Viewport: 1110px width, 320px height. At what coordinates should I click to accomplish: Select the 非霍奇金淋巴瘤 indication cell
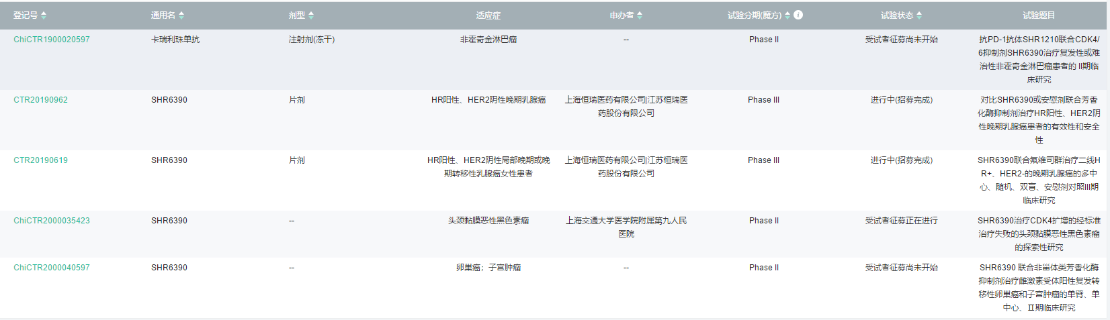coord(488,40)
